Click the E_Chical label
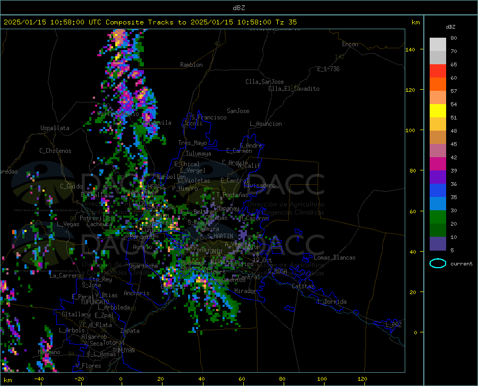 pyautogui.click(x=187, y=164)
